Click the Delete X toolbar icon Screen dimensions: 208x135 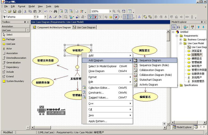click(x=40, y=11)
